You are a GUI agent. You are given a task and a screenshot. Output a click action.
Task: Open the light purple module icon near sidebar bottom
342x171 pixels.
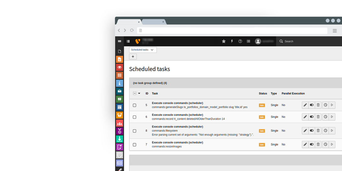click(x=119, y=163)
